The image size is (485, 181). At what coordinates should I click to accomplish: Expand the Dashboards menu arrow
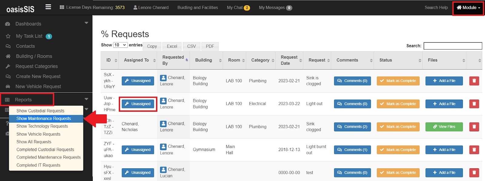(86, 23)
